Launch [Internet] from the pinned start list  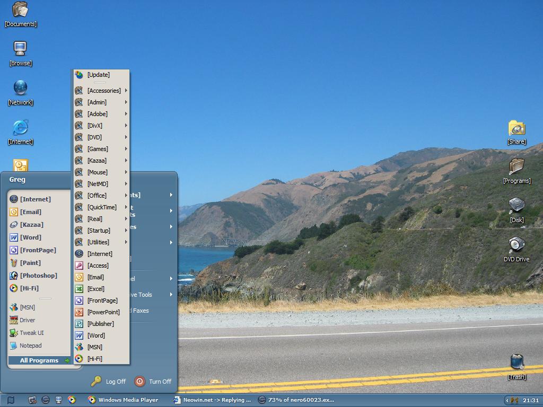pyautogui.click(x=39, y=199)
